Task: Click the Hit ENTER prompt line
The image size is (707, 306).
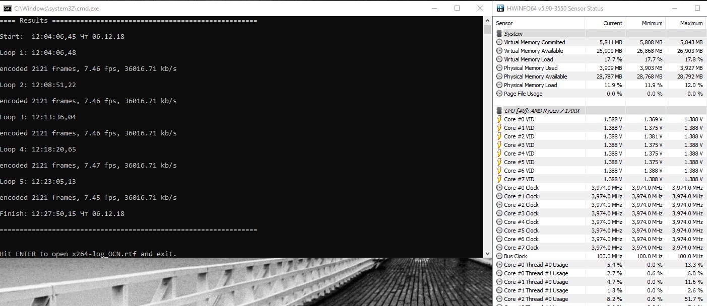Action: click(x=88, y=254)
